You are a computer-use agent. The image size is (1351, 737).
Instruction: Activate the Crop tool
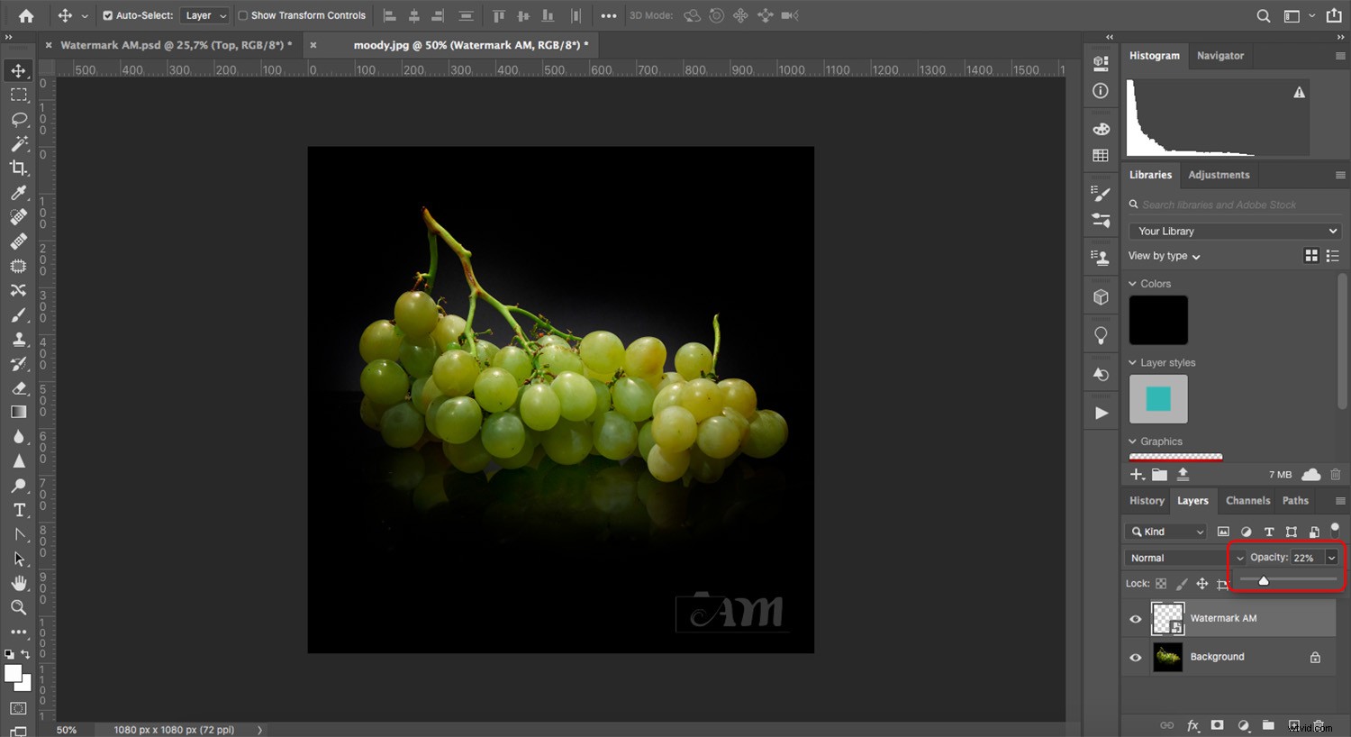(19, 168)
